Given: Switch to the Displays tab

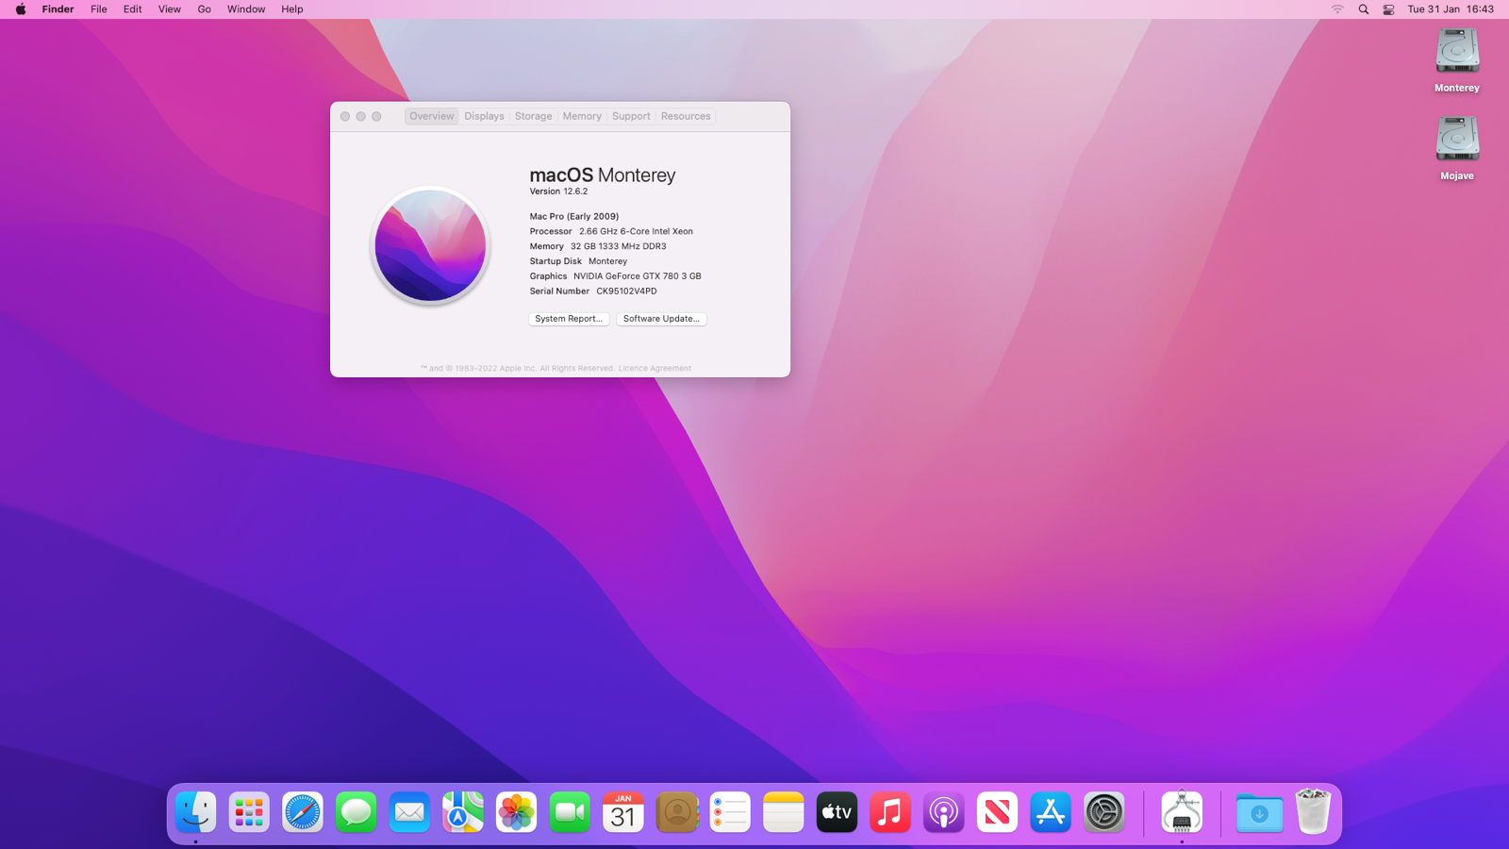Looking at the screenshot, I should pos(485,116).
